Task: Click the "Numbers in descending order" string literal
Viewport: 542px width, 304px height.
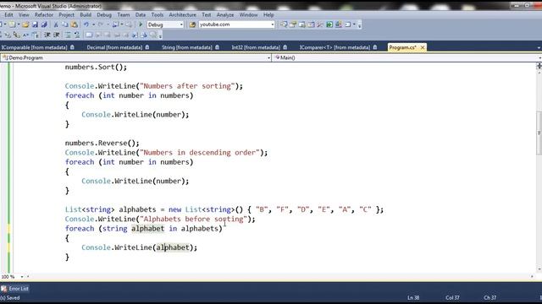Action: pyautogui.click(x=200, y=153)
